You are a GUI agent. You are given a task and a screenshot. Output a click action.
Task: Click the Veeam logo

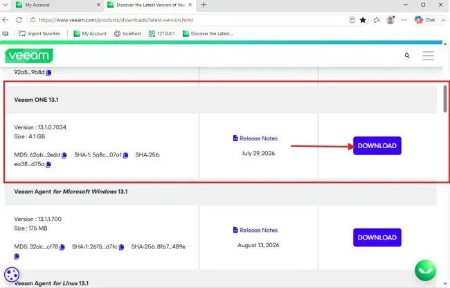[29, 55]
